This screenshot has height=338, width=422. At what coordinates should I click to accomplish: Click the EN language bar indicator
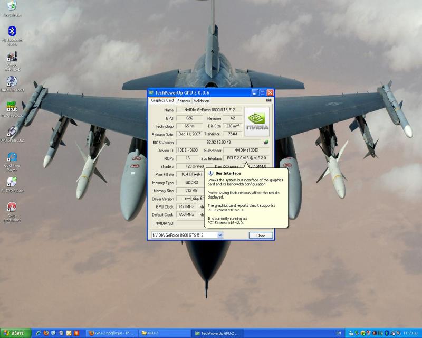point(339,333)
